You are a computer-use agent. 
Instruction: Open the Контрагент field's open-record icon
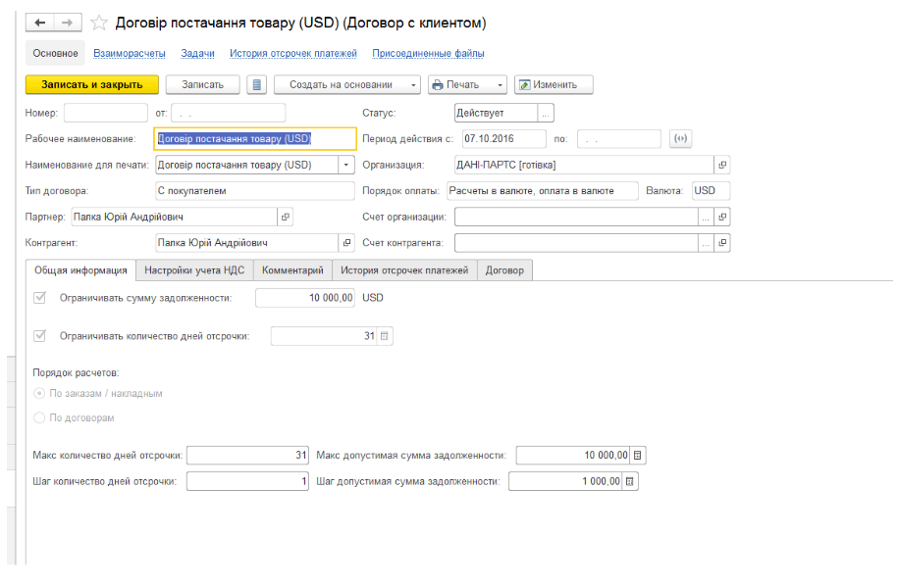346,242
